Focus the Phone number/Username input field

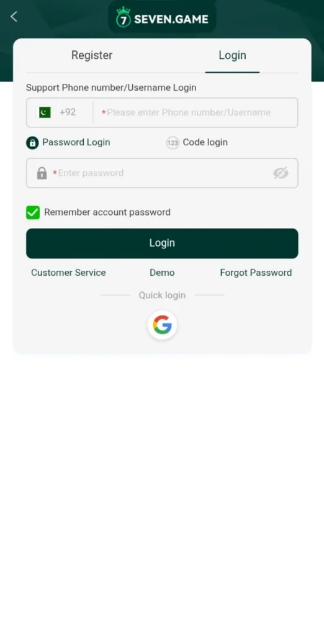click(196, 112)
